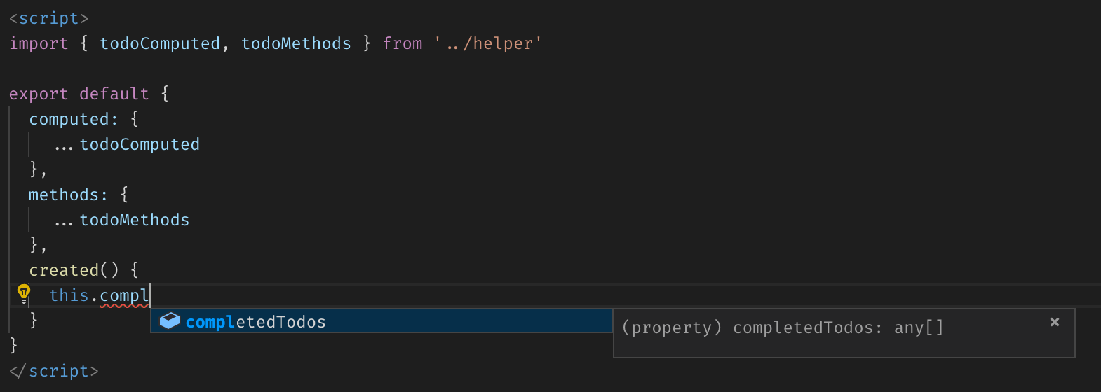This screenshot has height=392, width=1101.
Task: Click the spread todoComputed inside computed
Action: [140, 144]
